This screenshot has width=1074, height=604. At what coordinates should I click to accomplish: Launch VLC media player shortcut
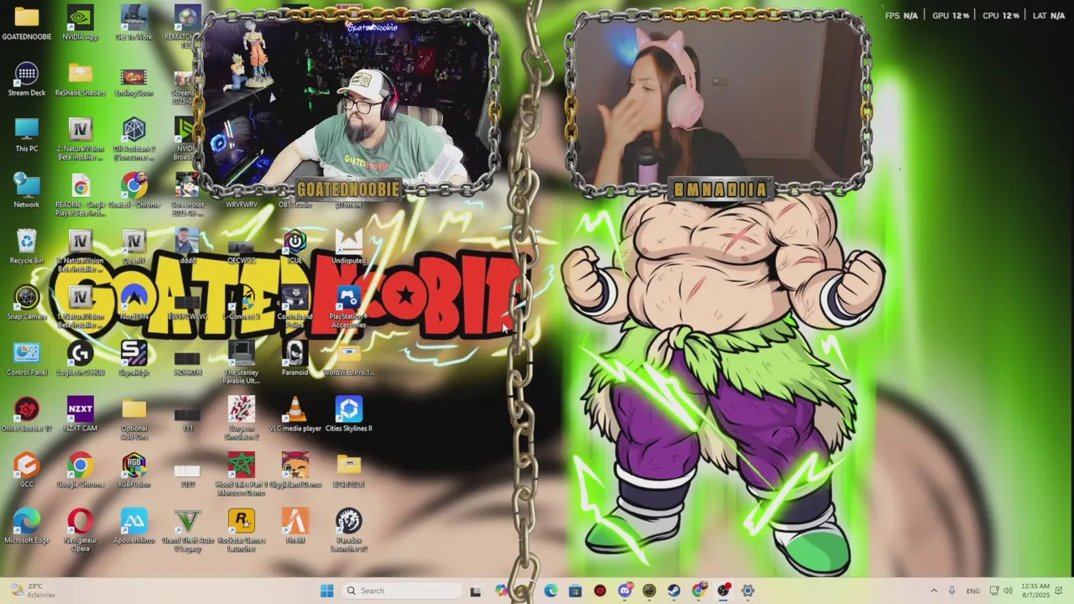pyautogui.click(x=295, y=414)
